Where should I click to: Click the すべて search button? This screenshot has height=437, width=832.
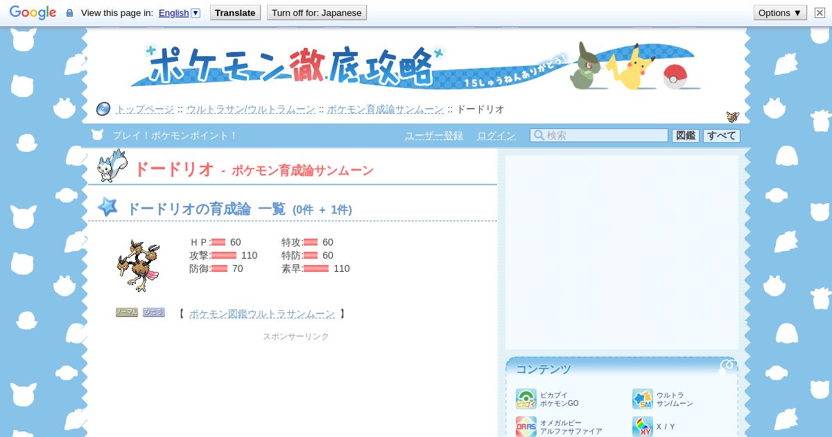pyautogui.click(x=722, y=136)
